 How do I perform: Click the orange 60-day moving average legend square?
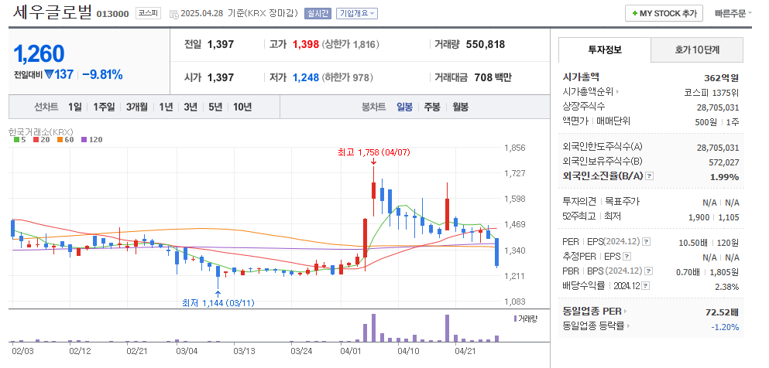point(60,139)
